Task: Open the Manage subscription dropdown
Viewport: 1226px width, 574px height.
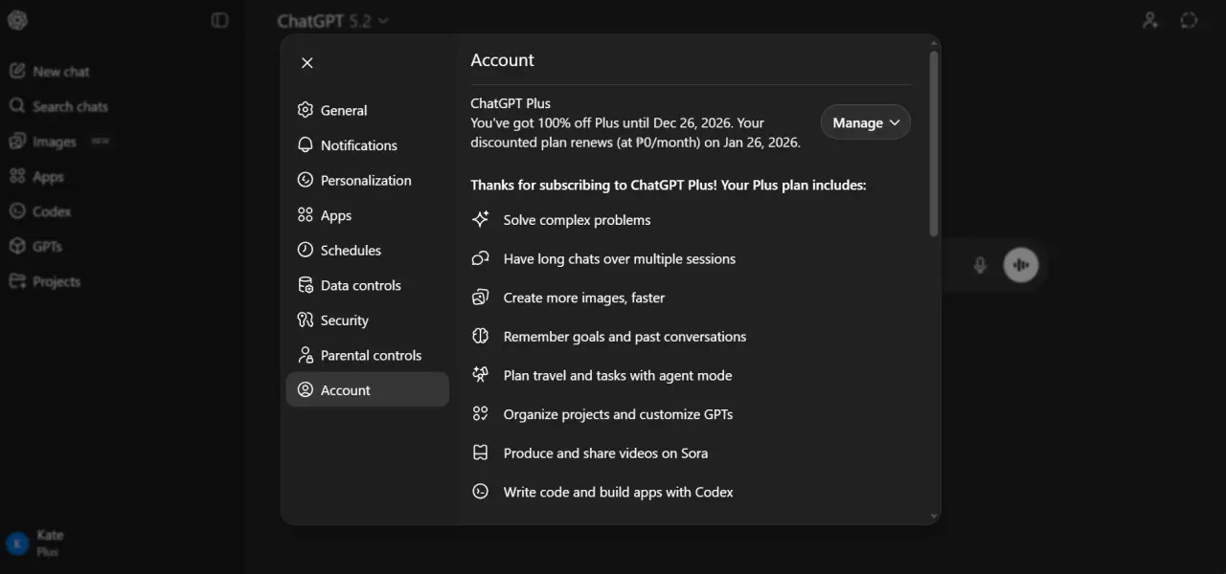Action: [866, 122]
